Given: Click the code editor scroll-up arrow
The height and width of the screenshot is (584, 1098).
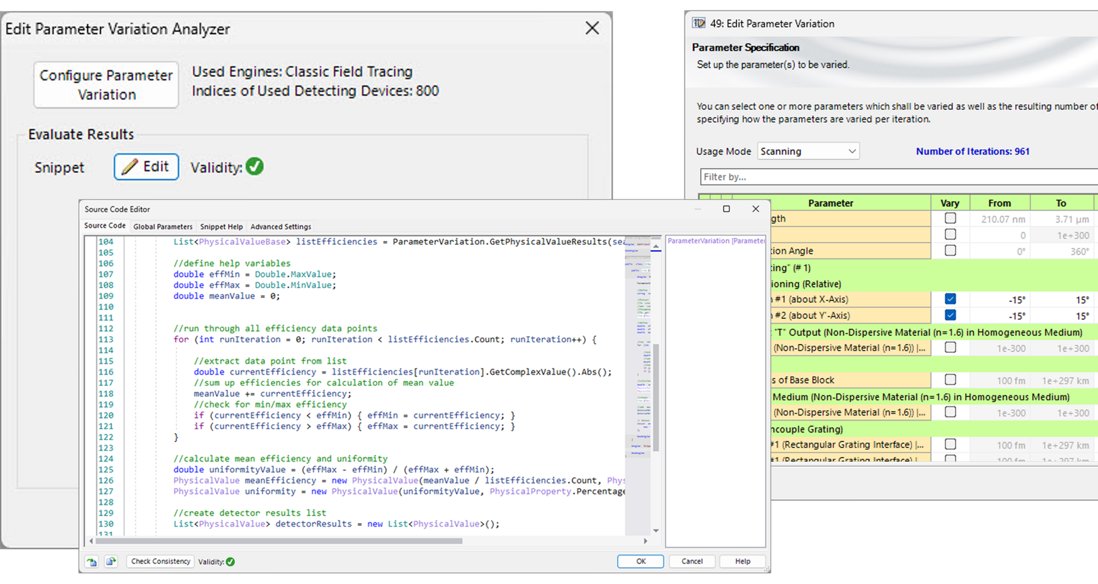Looking at the screenshot, I should 656,248.
